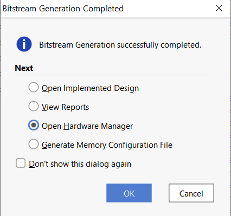
Task: Click the "Open Hardware Manager" label text
Action: (x=87, y=126)
